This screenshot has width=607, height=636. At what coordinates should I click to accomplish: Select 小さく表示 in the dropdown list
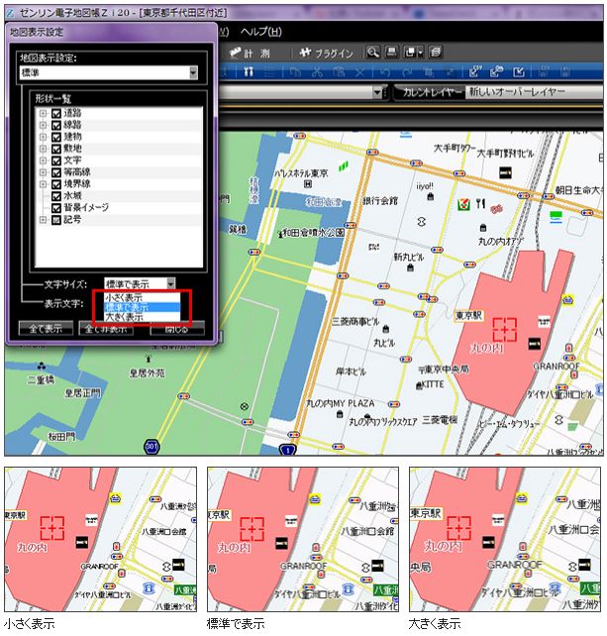point(142,297)
